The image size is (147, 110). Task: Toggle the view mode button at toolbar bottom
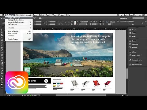tap(2, 88)
